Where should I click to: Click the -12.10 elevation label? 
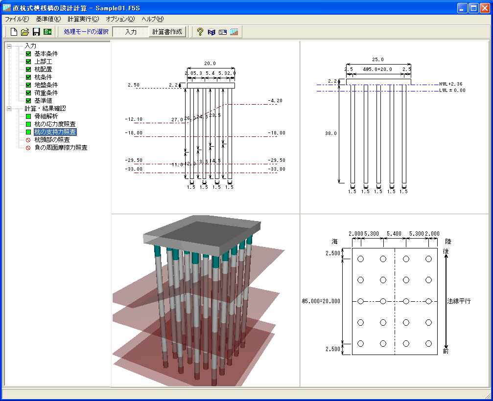[134, 119]
